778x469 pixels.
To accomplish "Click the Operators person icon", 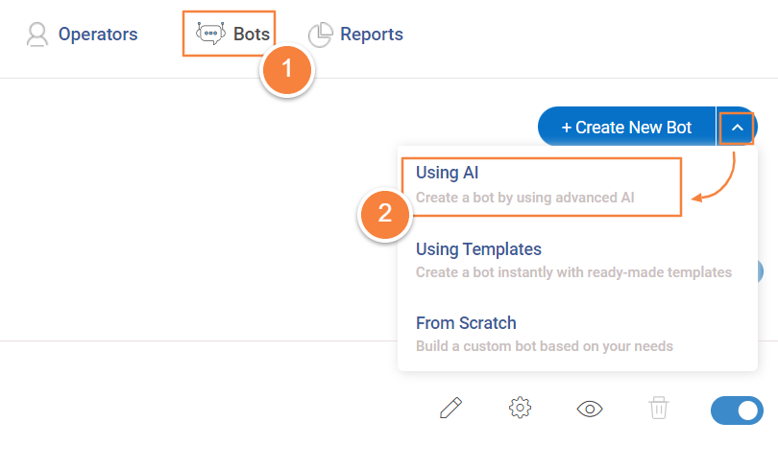I will point(37,35).
